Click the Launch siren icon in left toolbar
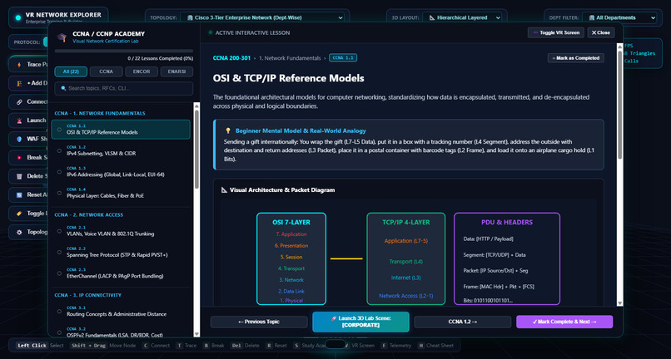This screenshot has width=671, height=359. tap(19, 120)
